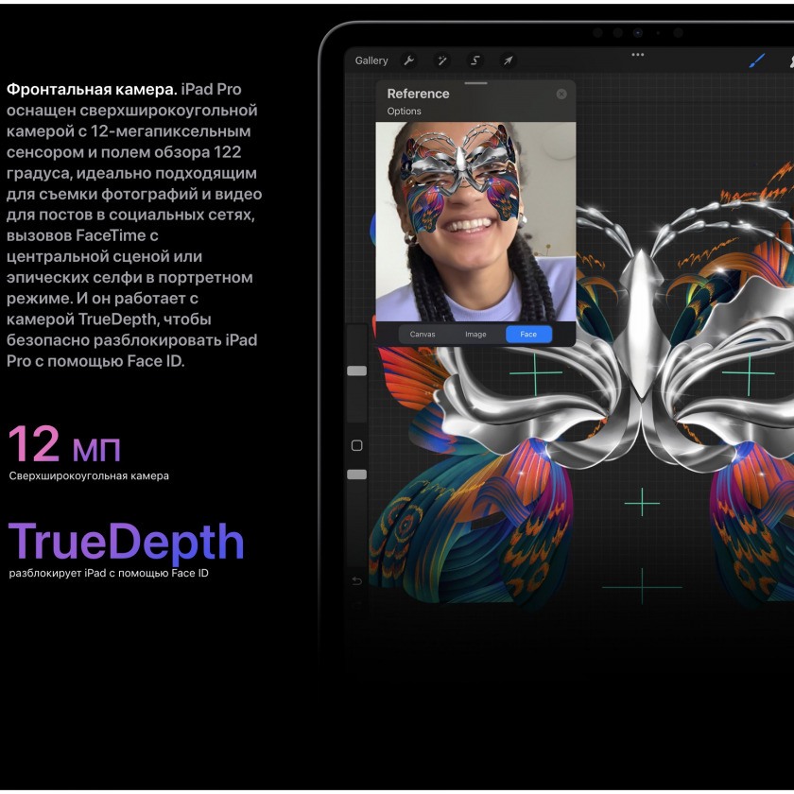Select the Face reference tab
The image size is (794, 794).
click(x=528, y=335)
